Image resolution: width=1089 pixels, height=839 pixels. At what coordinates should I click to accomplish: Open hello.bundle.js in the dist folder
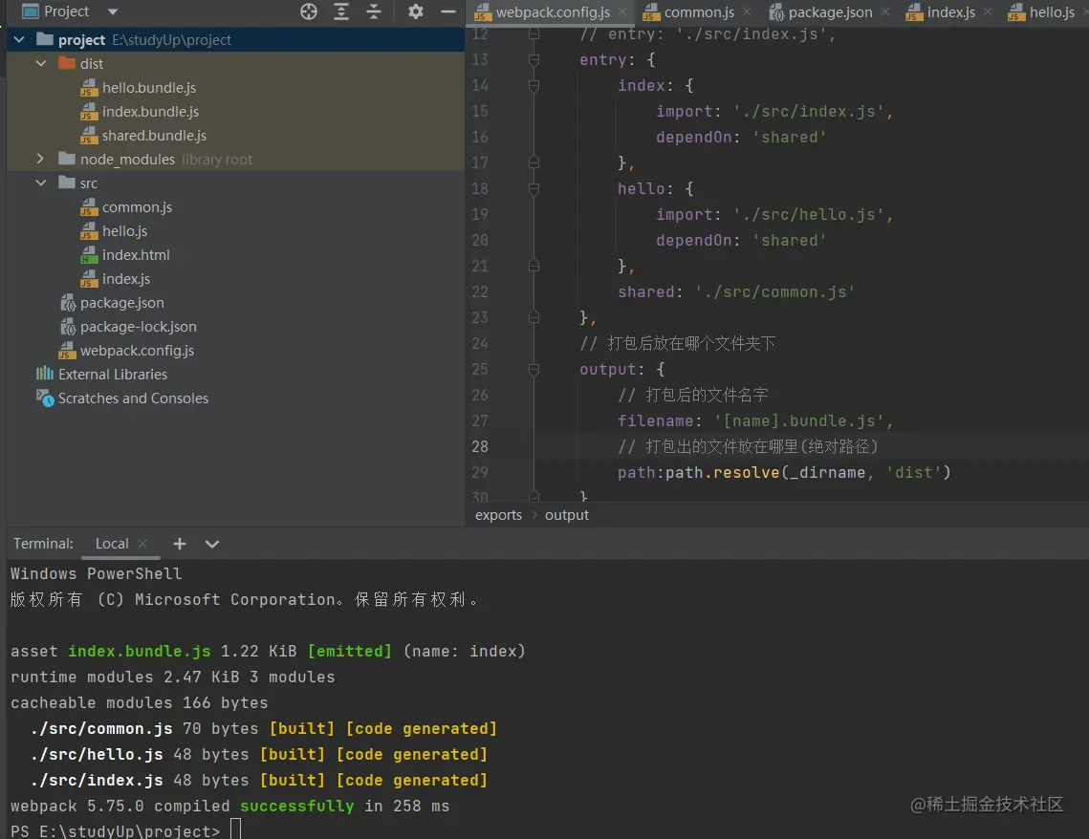(x=148, y=88)
